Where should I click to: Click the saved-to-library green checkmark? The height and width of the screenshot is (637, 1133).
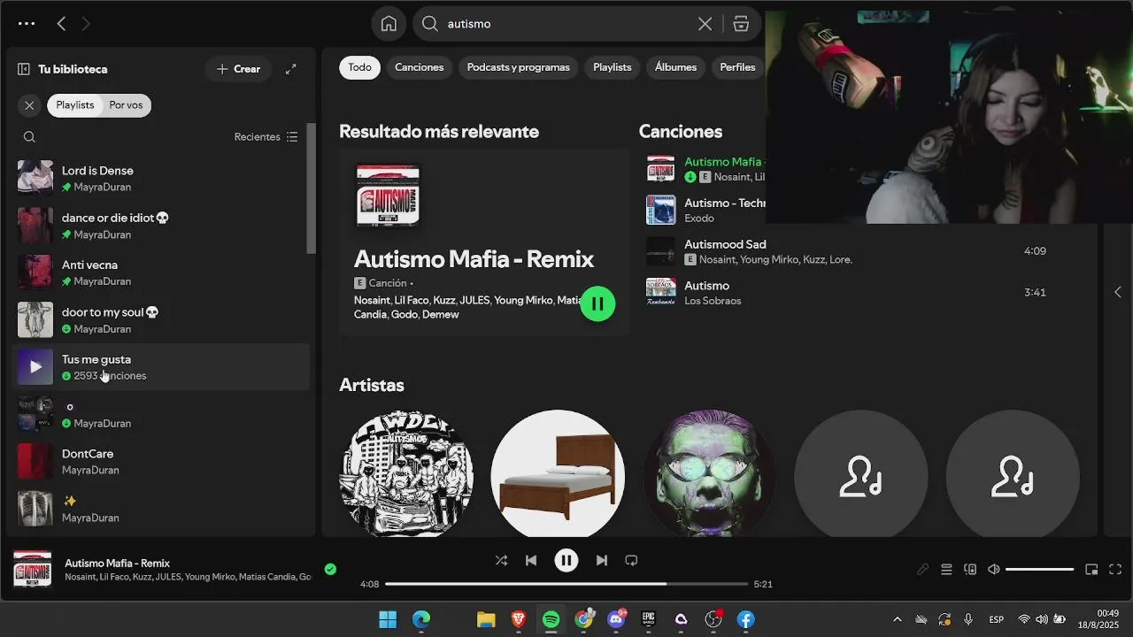click(x=330, y=570)
